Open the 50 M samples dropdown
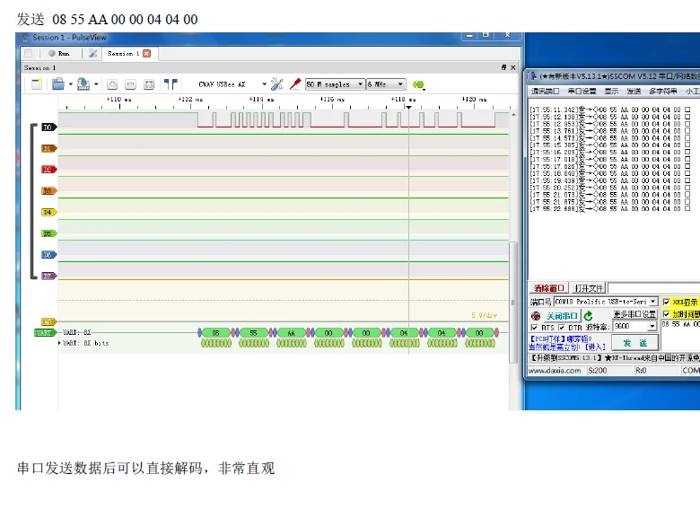Viewport: 700px width, 518px height. [x=335, y=84]
